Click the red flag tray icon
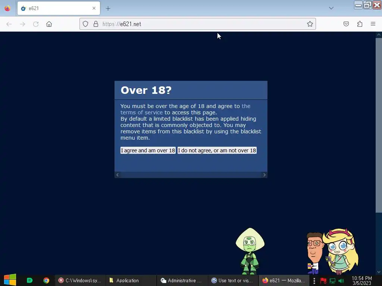 click(x=323, y=281)
